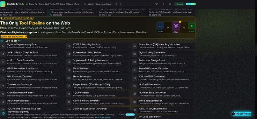Screen dimensions: 257x119
Task: Open YAML ↔ JSON Converter tool
Action: pyautogui.click(x=164, y=110)
